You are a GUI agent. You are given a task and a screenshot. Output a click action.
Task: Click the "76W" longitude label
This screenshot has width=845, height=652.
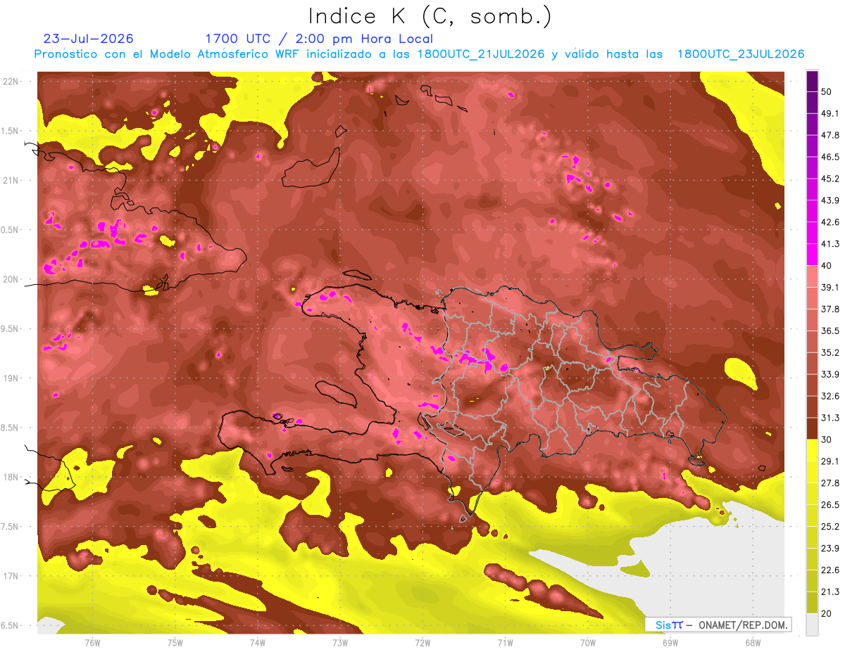(92, 642)
